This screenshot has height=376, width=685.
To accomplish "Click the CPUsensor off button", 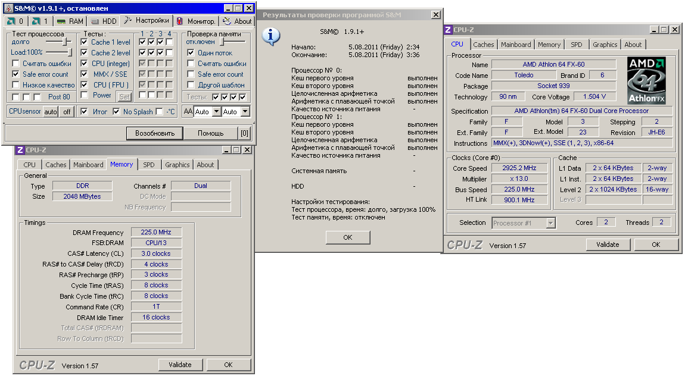I will point(67,111).
